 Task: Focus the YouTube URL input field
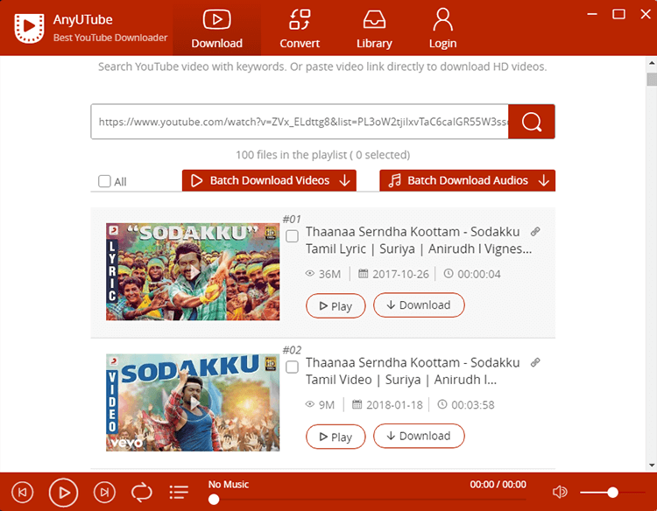coord(300,122)
